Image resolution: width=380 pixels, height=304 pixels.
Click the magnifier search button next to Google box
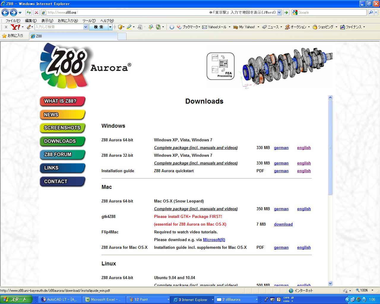coord(371,12)
